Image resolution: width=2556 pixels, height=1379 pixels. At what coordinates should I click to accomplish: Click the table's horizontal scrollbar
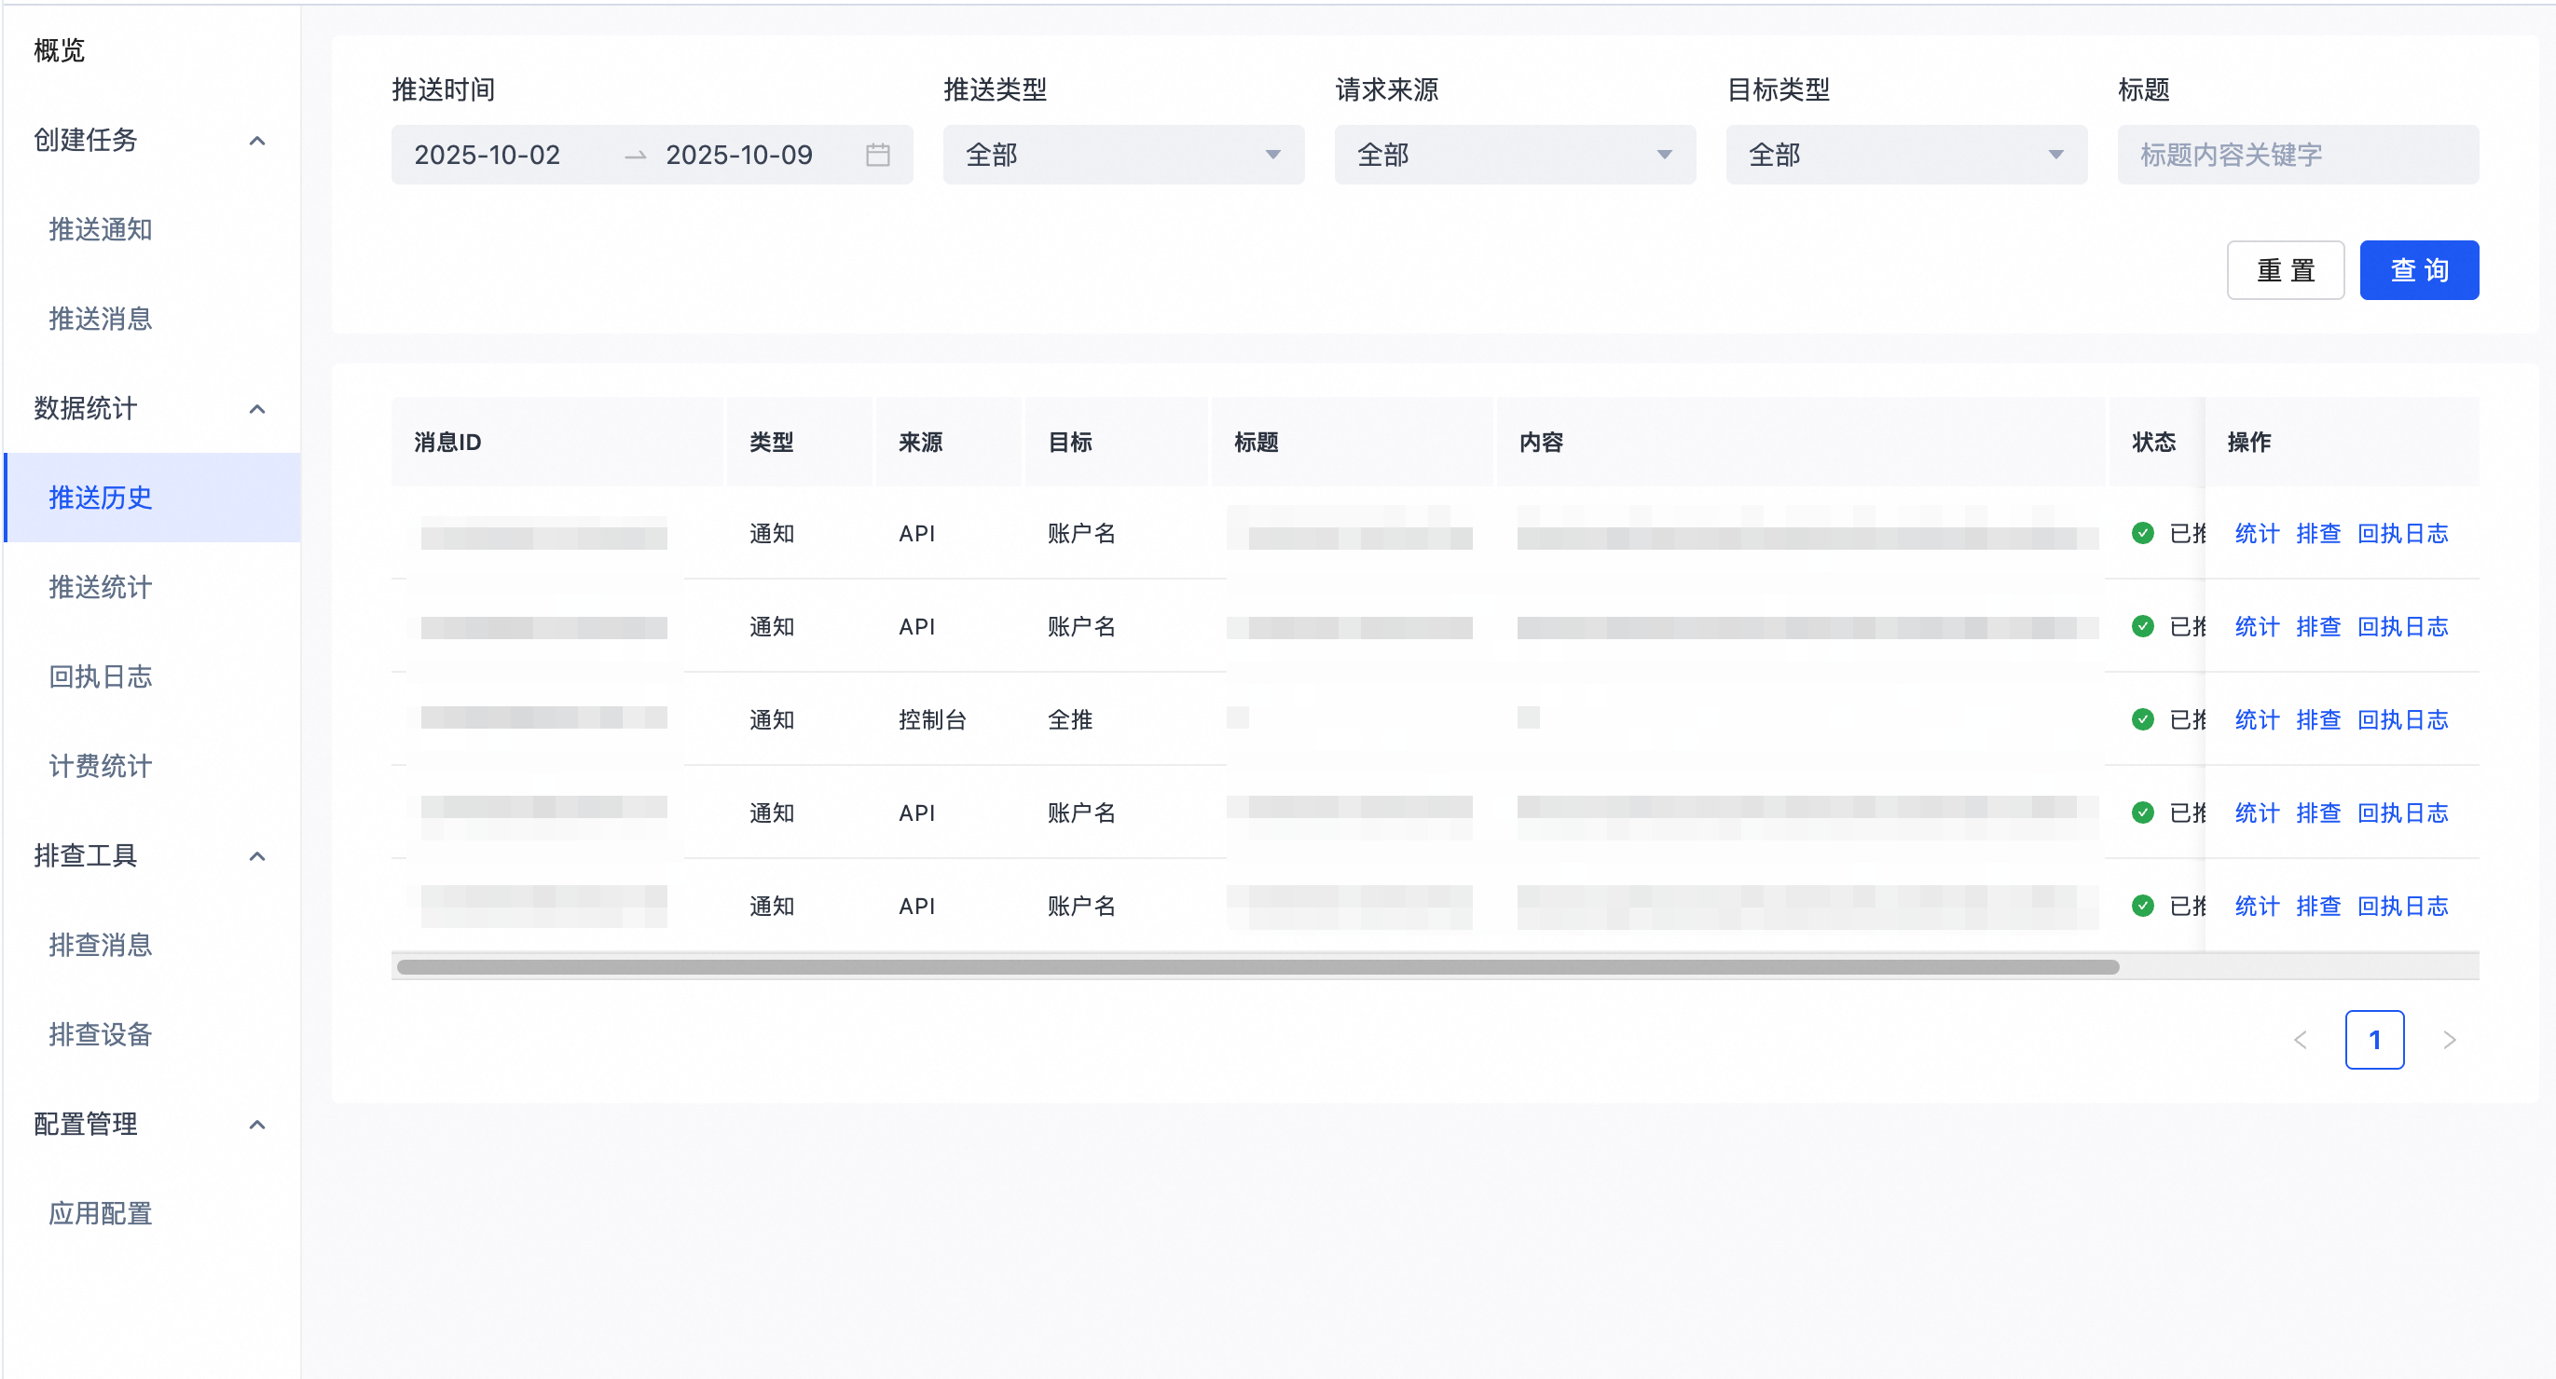point(1257,966)
